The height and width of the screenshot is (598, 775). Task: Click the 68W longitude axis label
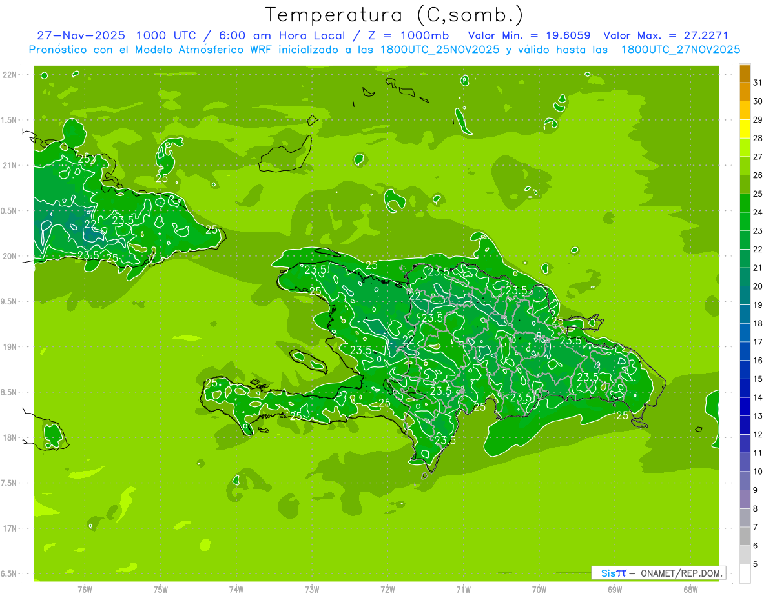pos(690,590)
